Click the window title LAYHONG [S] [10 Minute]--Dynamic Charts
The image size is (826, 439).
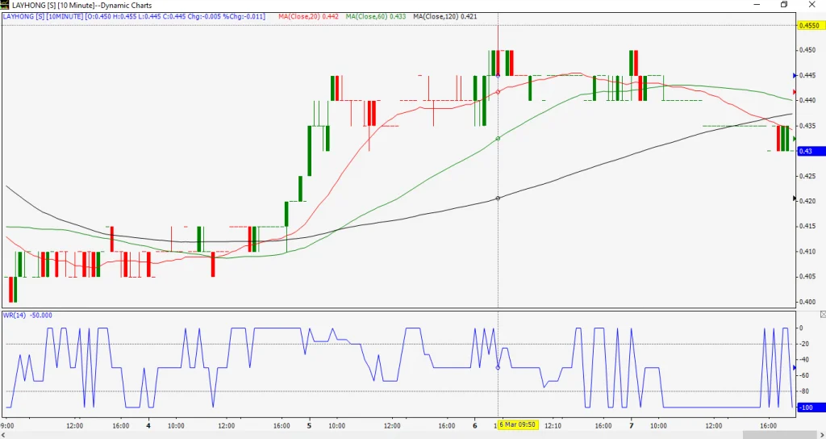(x=81, y=5)
